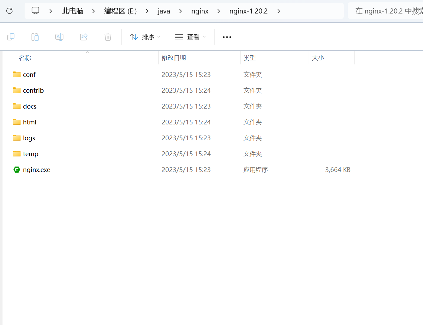
Task: Sort by the 类型 column header
Action: tap(250, 58)
